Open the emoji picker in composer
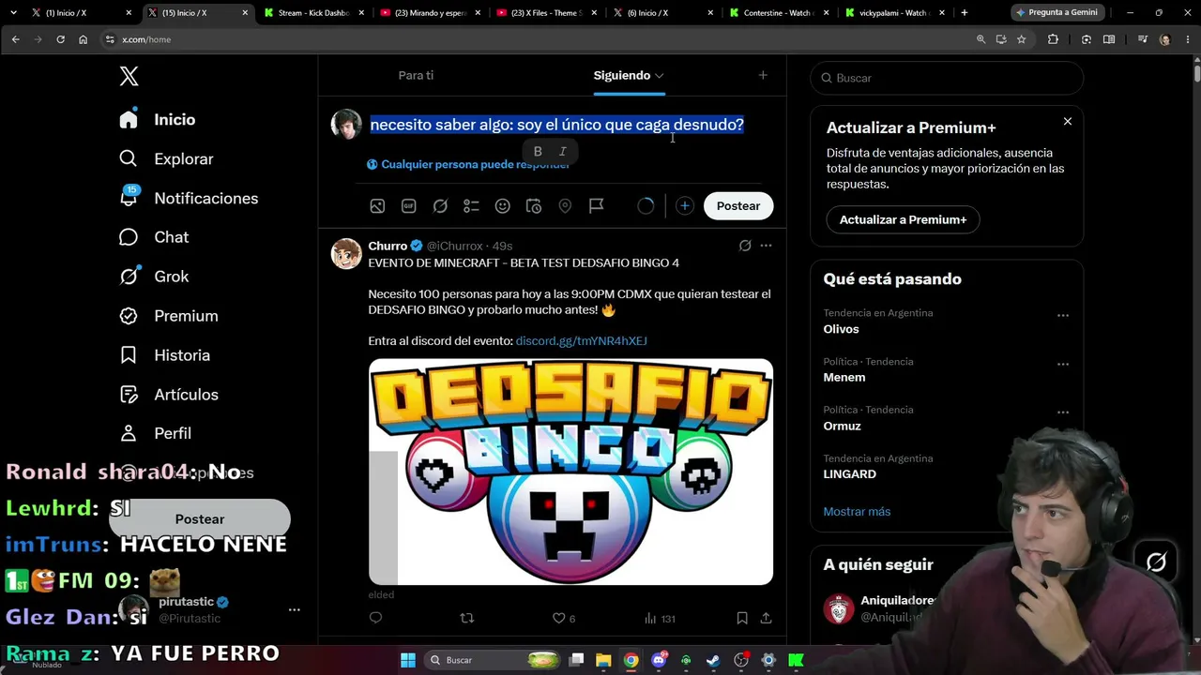This screenshot has height=675, width=1201. pos(503,206)
